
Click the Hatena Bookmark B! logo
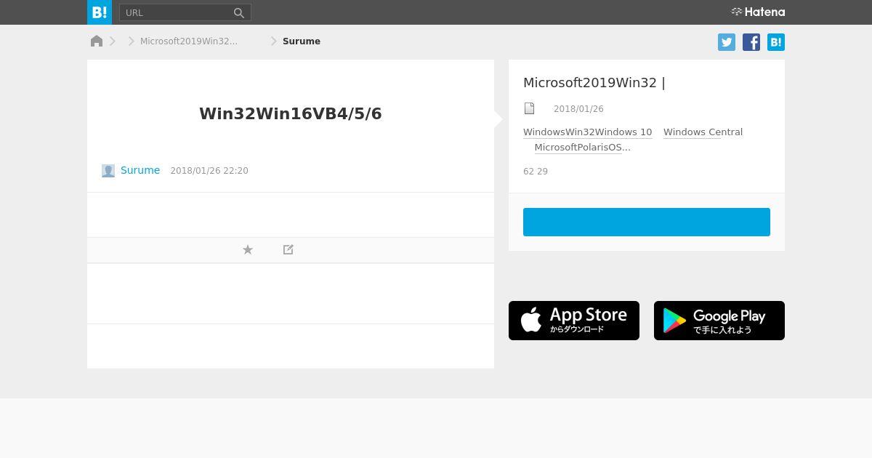[100, 12]
